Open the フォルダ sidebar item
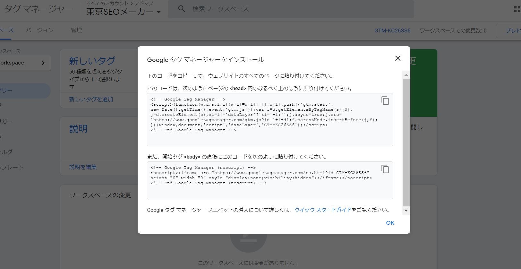The image size is (521, 269). (x=6, y=152)
